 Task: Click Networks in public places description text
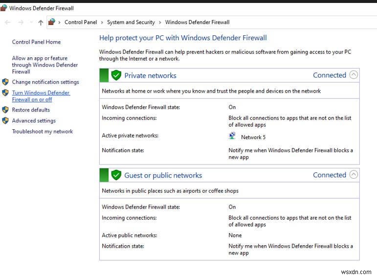[x=170, y=191]
